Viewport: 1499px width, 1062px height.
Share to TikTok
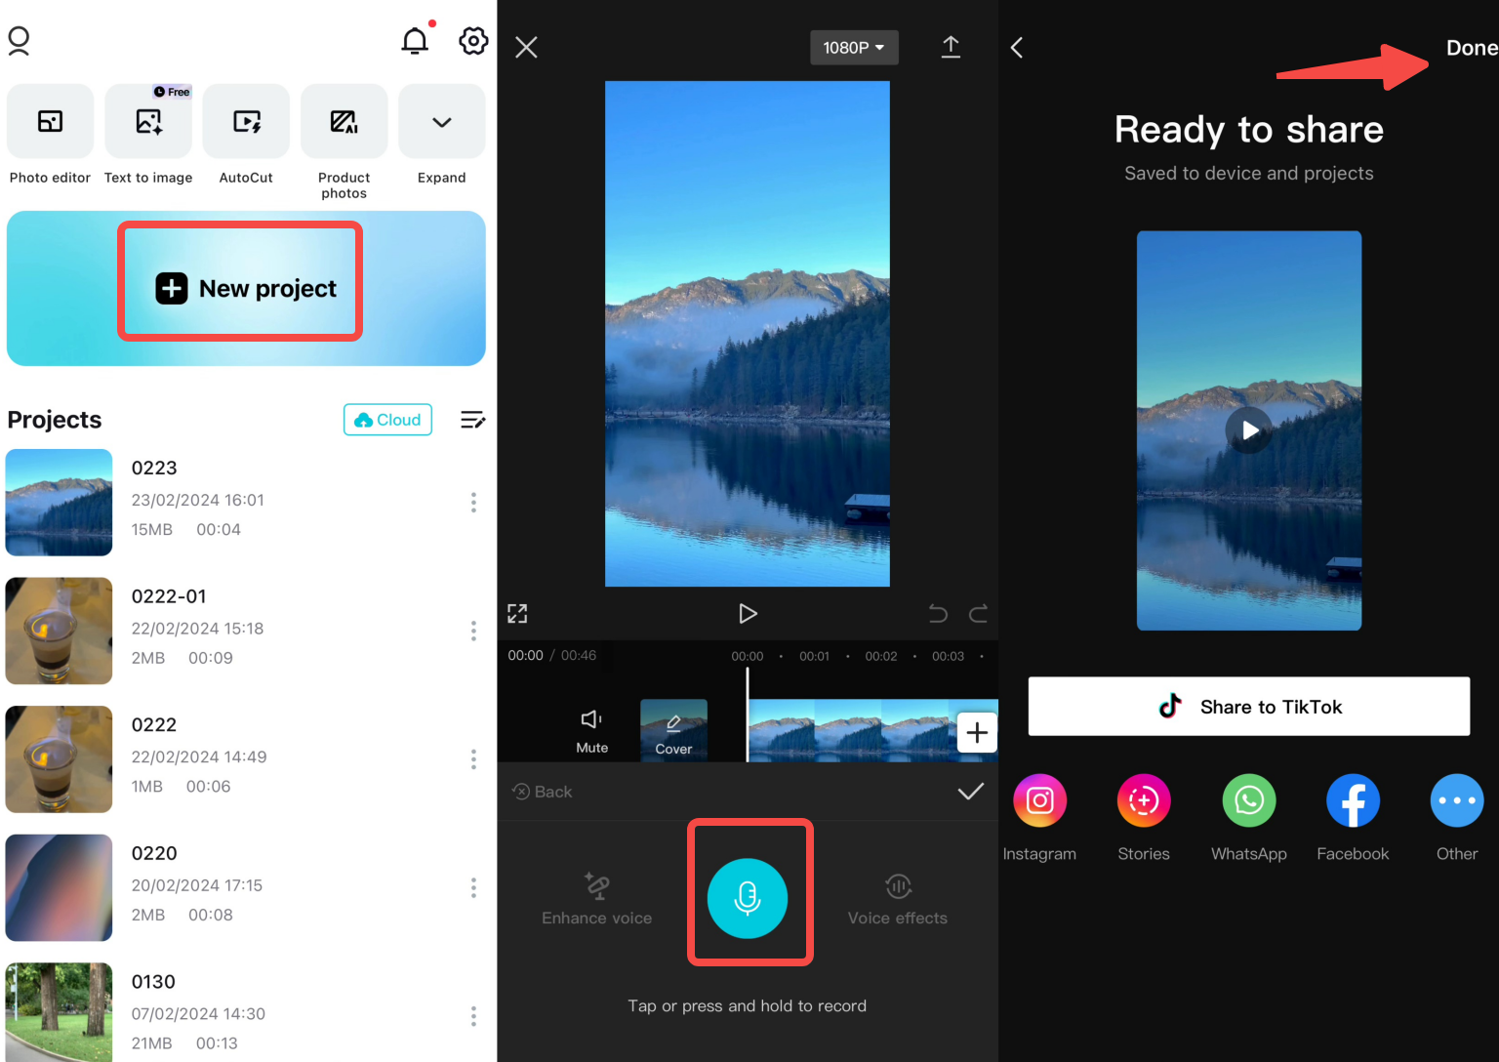1249,706
